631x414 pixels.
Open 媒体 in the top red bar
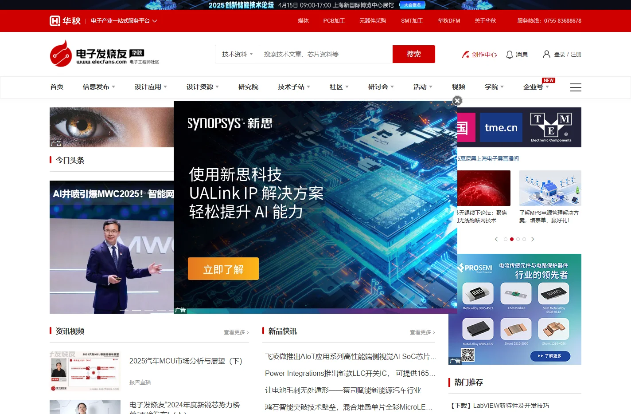pyautogui.click(x=303, y=21)
